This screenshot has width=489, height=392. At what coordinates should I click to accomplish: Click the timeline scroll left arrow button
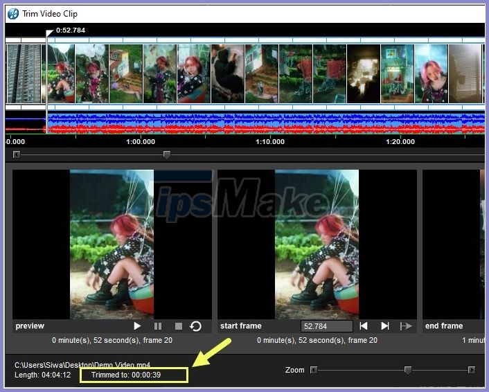point(17,154)
